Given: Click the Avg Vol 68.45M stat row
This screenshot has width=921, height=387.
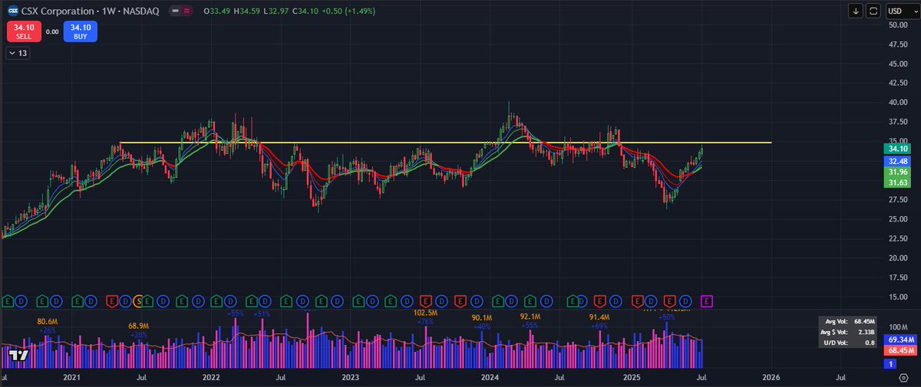Looking at the screenshot, I should tap(849, 320).
